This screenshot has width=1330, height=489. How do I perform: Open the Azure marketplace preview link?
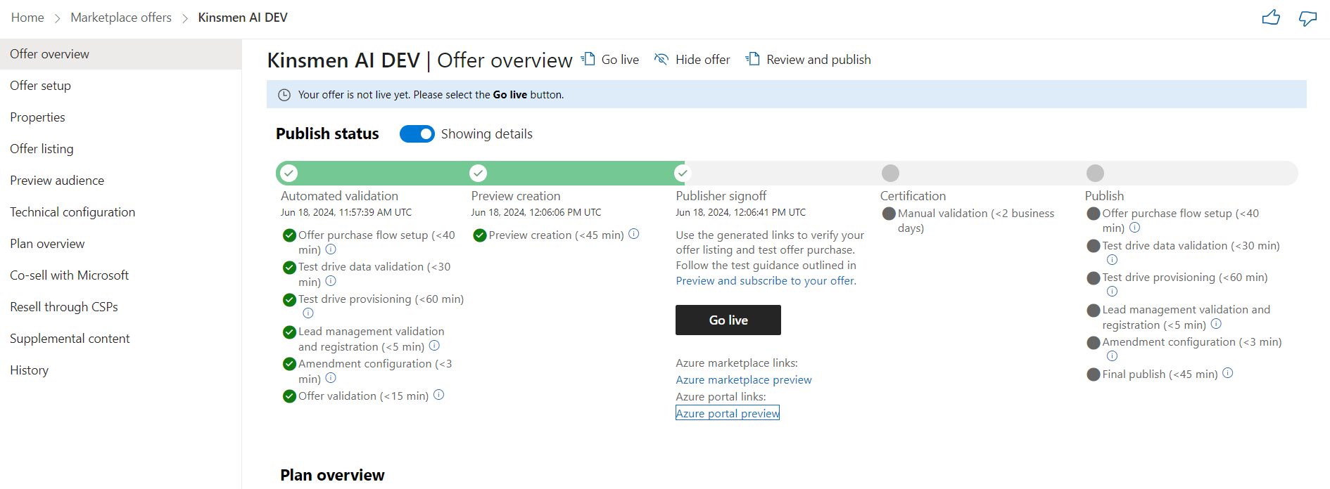(x=744, y=380)
